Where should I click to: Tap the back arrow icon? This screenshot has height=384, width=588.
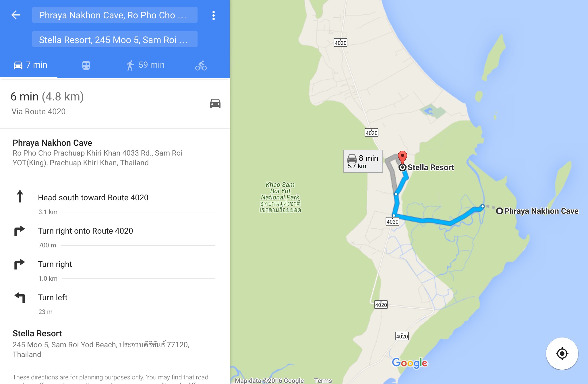[16, 15]
